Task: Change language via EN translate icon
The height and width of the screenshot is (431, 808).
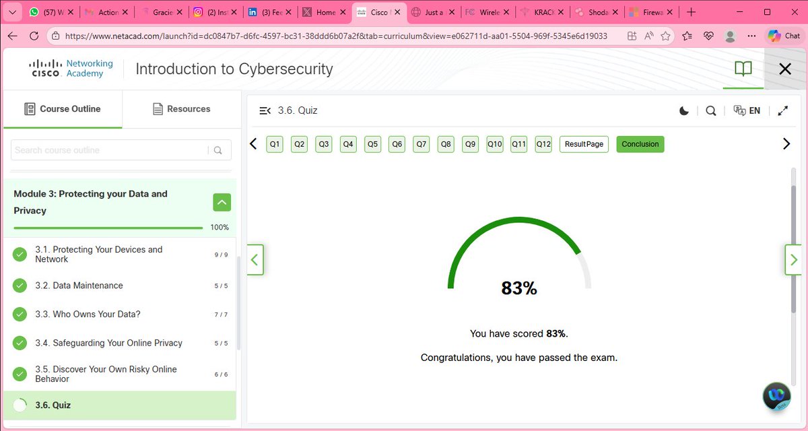Action: point(747,110)
